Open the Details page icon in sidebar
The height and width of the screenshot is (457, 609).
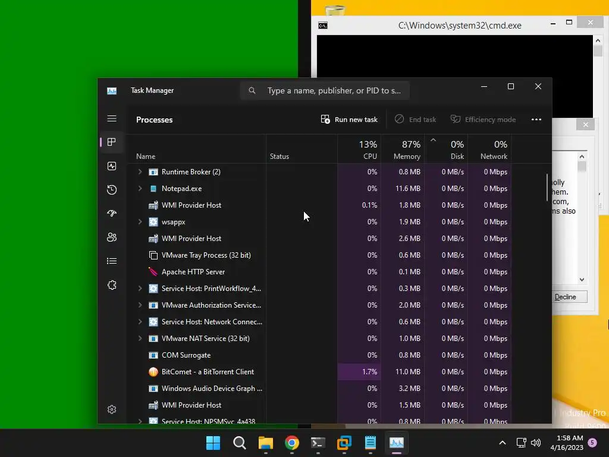111,261
